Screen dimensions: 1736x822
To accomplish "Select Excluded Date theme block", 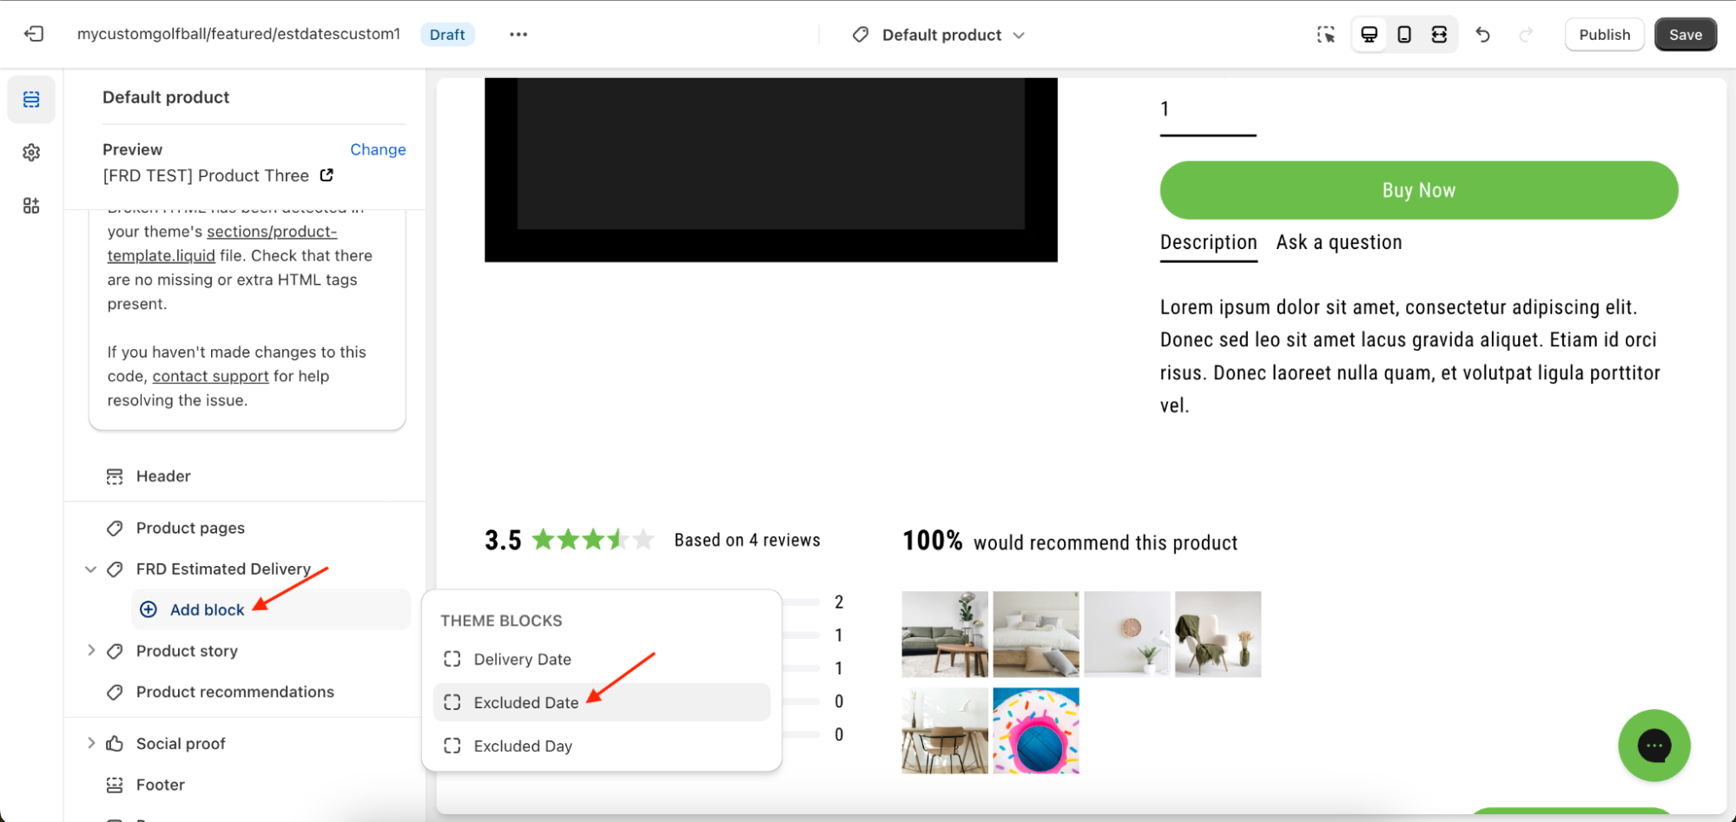I will pyautogui.click(x=526, y=702).
